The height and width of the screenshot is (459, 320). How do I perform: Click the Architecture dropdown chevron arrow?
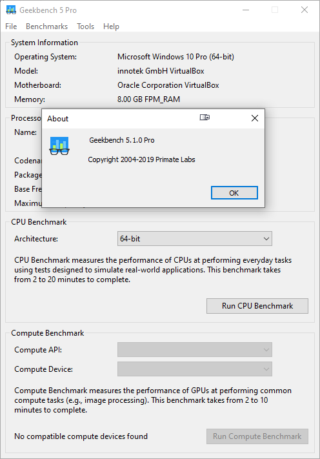pyautogui.click(x=266, y=239)
